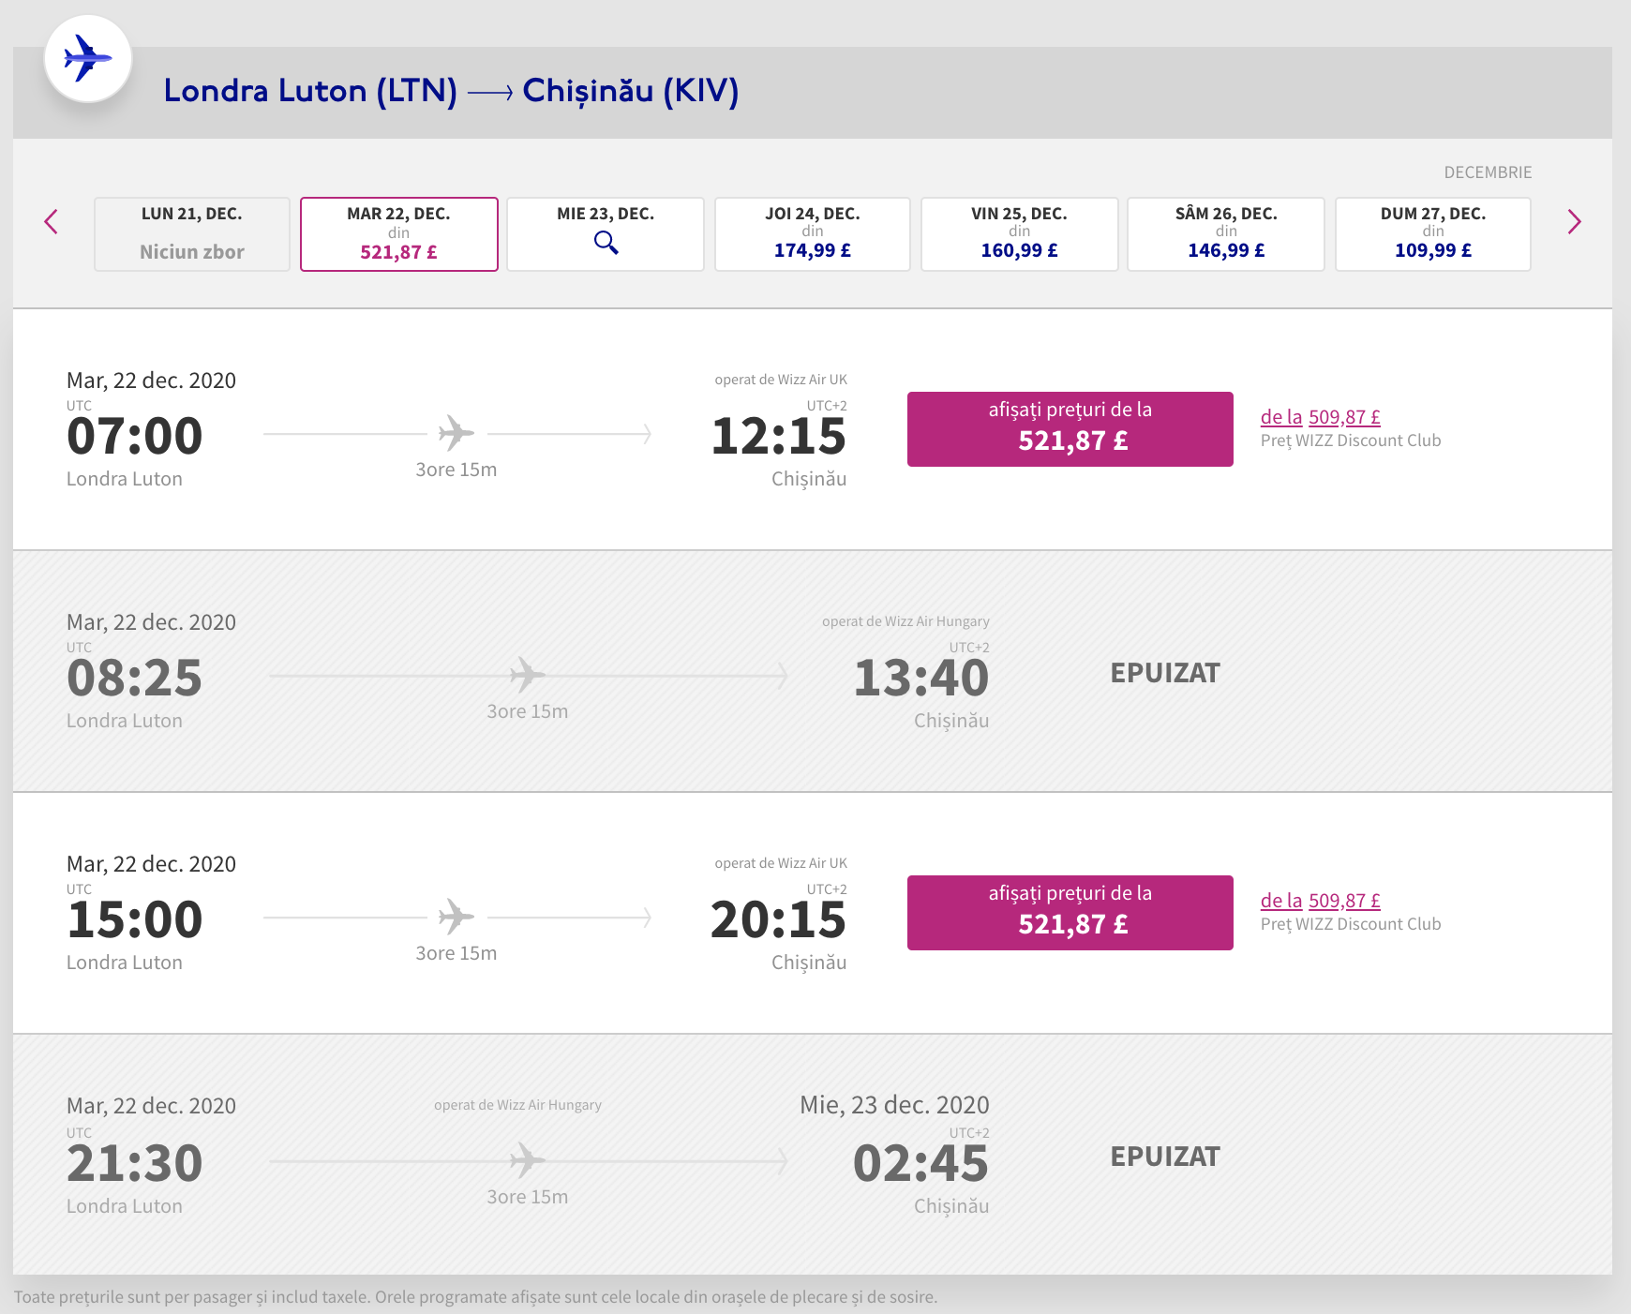Go to previous week of dates

click(52, 222)
